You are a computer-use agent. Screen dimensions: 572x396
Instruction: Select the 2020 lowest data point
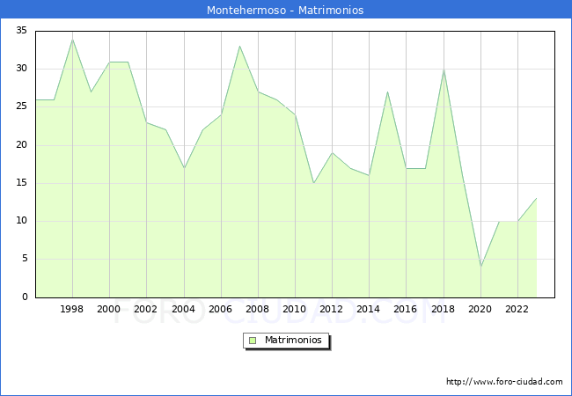click(480, 267)
